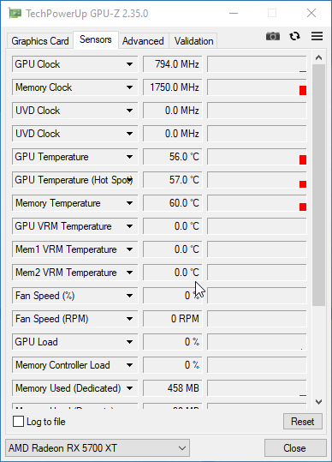Open the GPU Clock sensor dropdown

point(129,64)
